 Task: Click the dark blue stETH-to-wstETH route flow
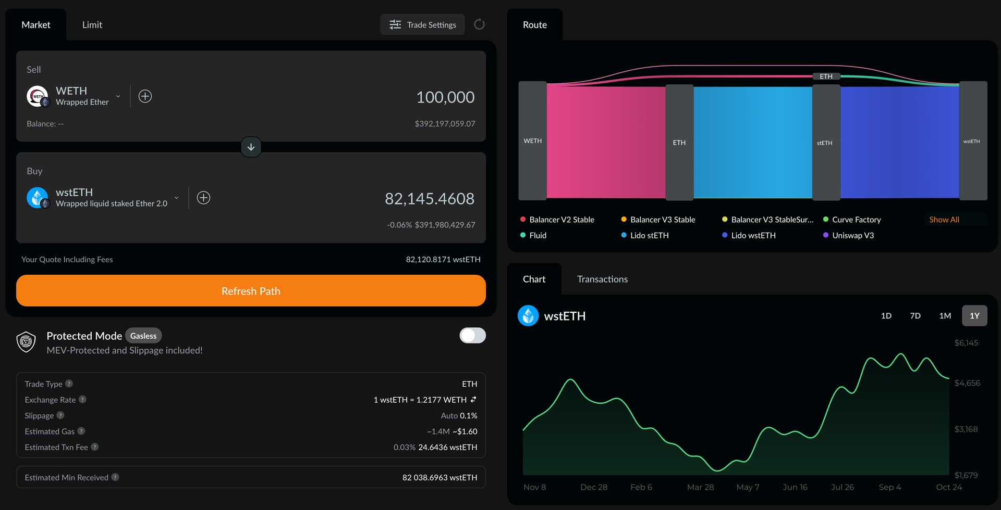point(900,143)
